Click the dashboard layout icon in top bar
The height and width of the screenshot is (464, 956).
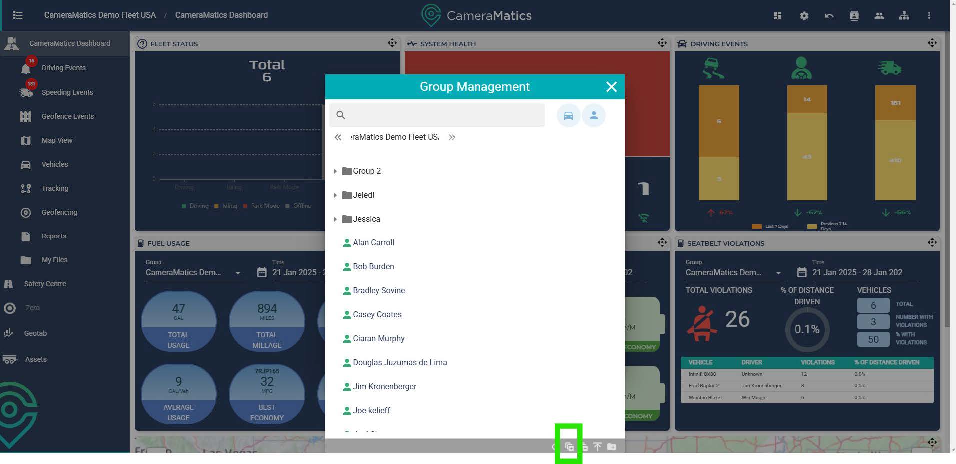pyautogui.click(x=777, y=15)
